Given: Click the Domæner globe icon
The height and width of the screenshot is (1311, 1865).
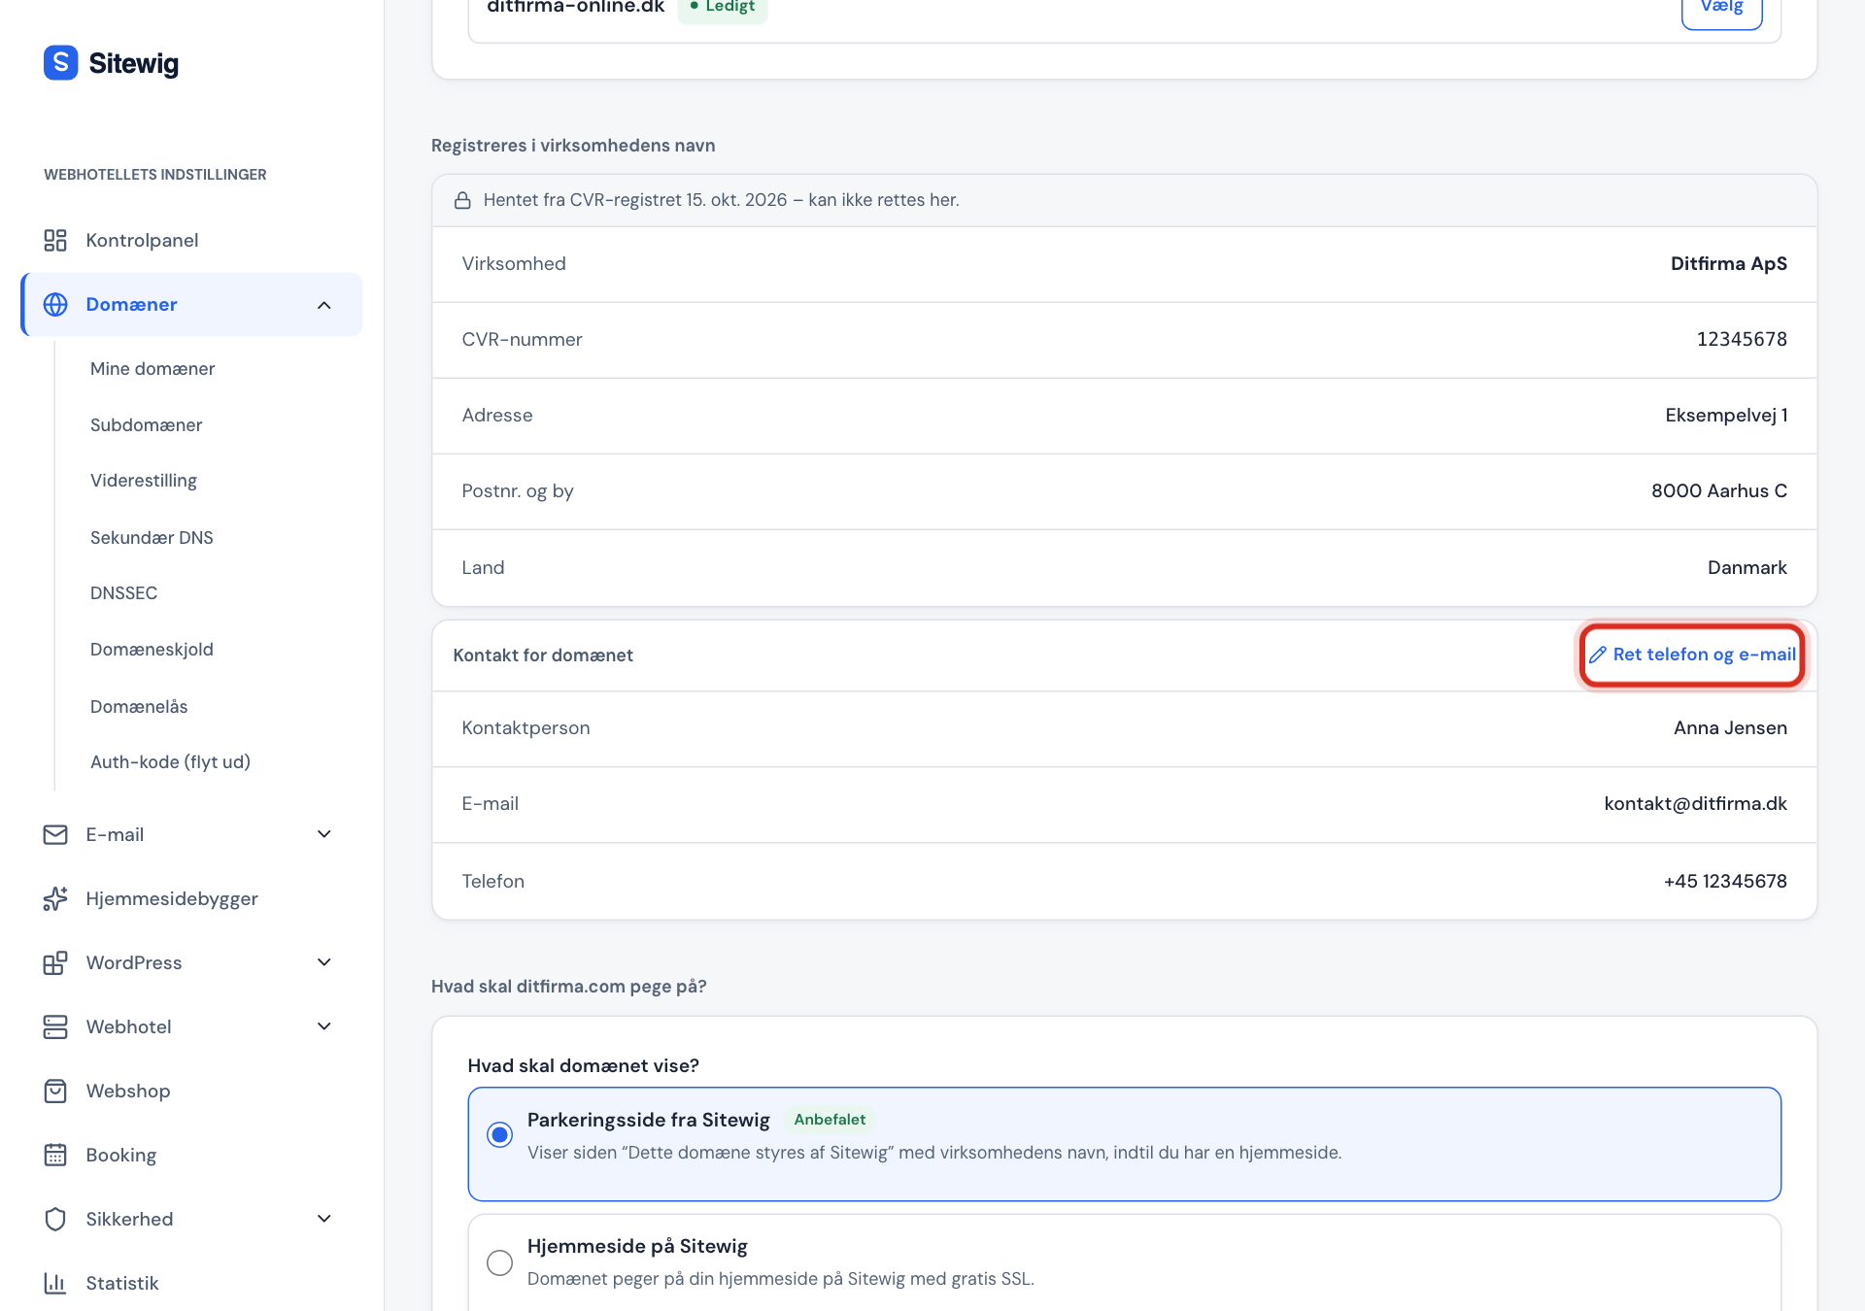Looking at the screenshot, I should [x=55, y=304].
